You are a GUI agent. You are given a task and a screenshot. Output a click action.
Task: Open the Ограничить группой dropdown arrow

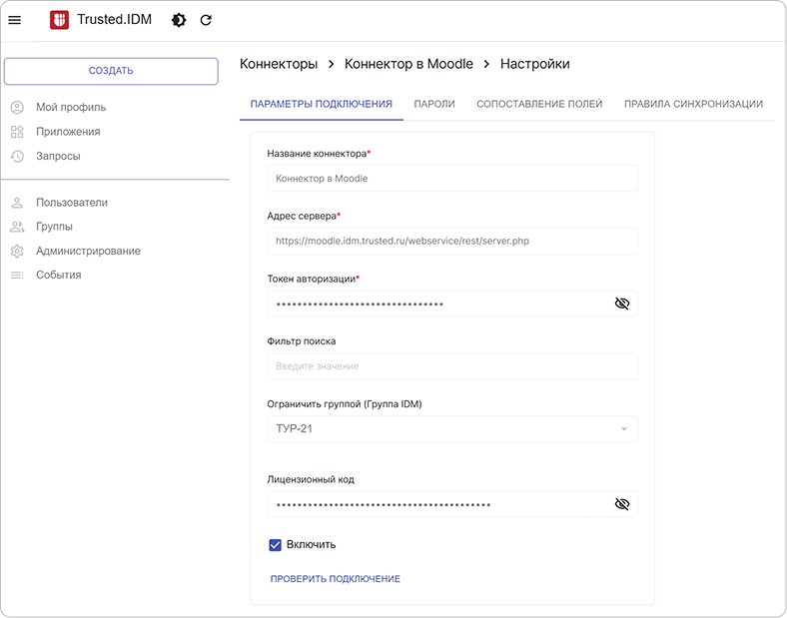tap(624, 429)
